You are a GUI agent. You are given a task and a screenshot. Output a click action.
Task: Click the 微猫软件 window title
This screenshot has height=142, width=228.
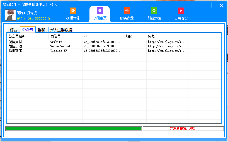(30, 4)
